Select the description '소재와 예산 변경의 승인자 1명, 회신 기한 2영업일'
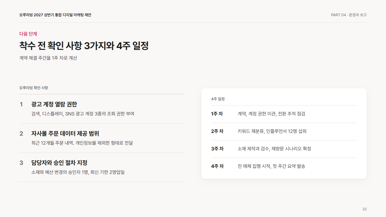The image size is (386, 217). tap(78, 172)
